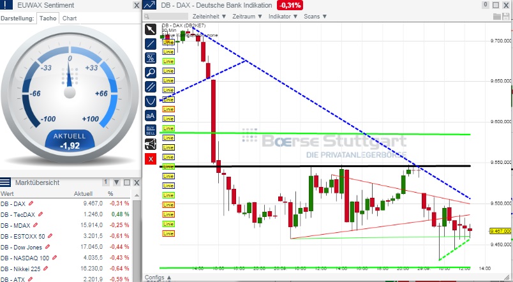Edit the DB - Nikkei 225 pencil icon

pyautogui.click(x=46, y=269)
